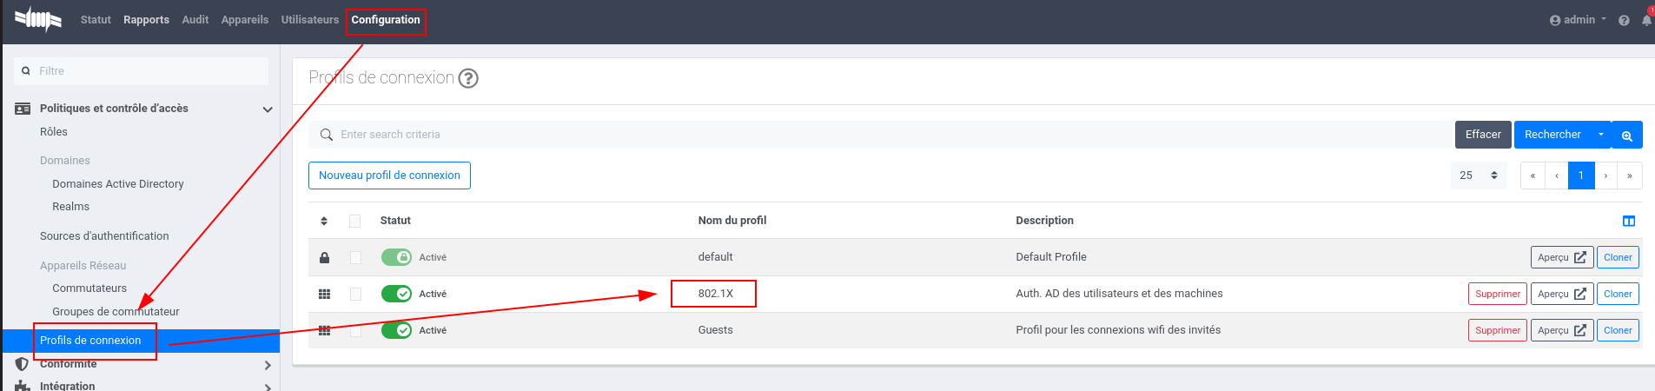
Task: Disable the 802.1X profile status switch
Action: [x=396, y=294]
